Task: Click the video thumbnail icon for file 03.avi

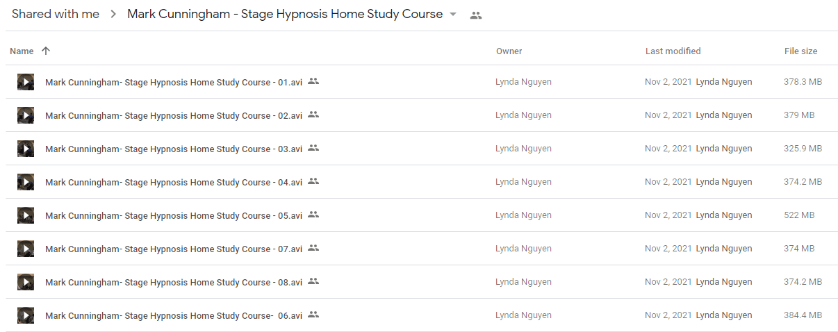Action: (26, 149)
